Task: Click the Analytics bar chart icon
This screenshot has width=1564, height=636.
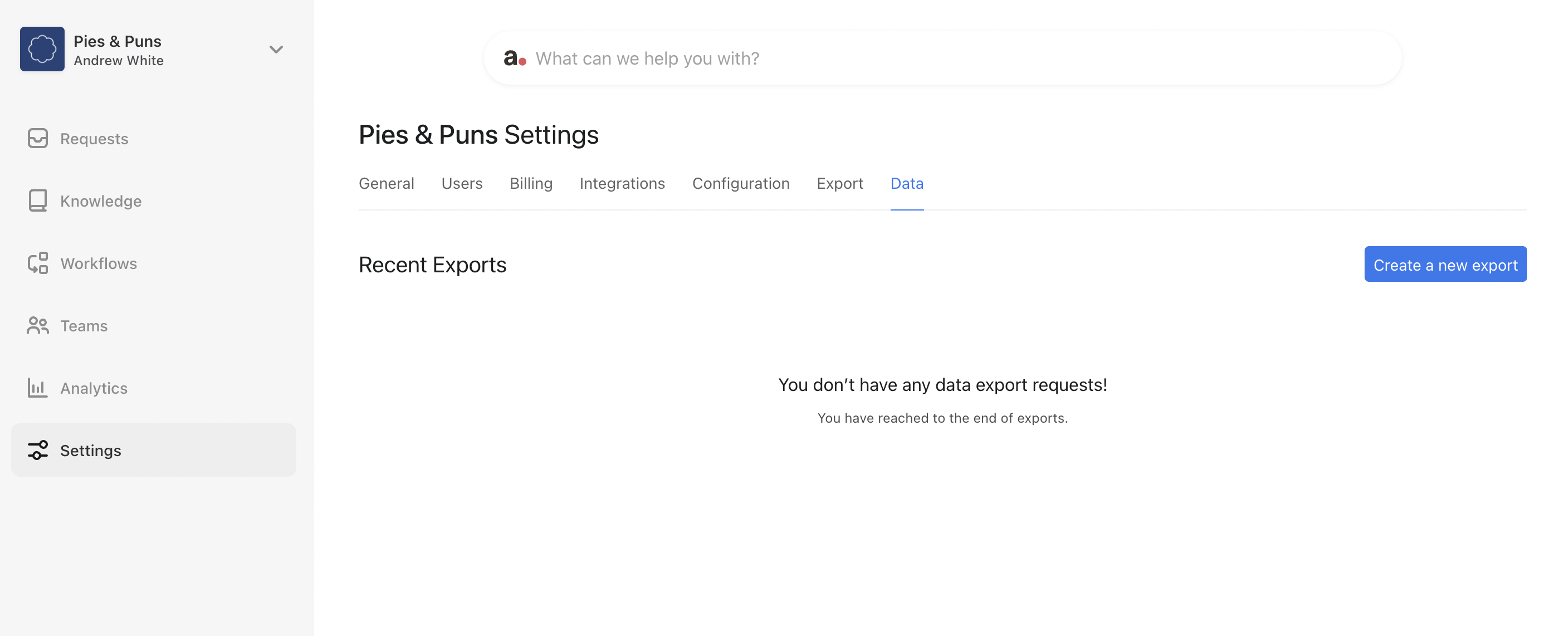Action: [x=38, y=388]
